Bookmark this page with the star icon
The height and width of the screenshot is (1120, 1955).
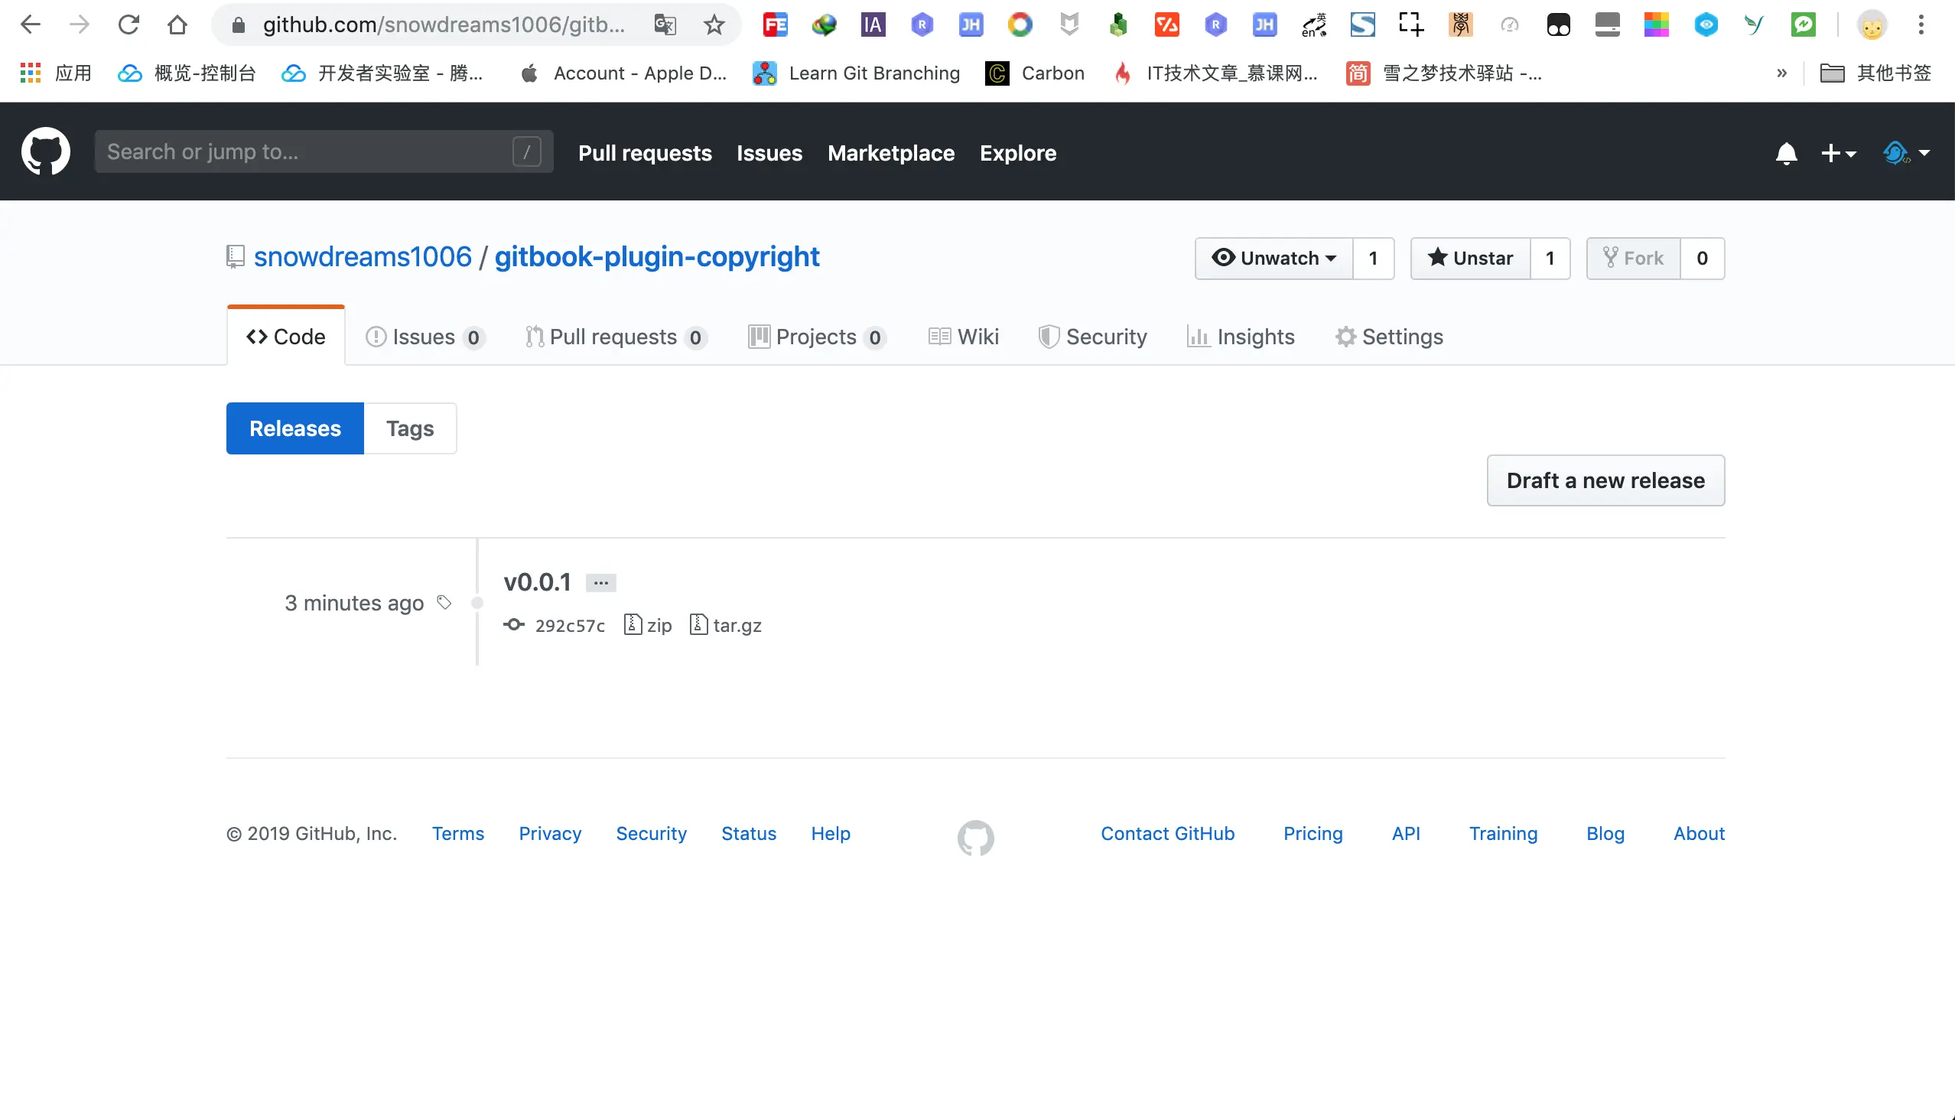point(714,24)
